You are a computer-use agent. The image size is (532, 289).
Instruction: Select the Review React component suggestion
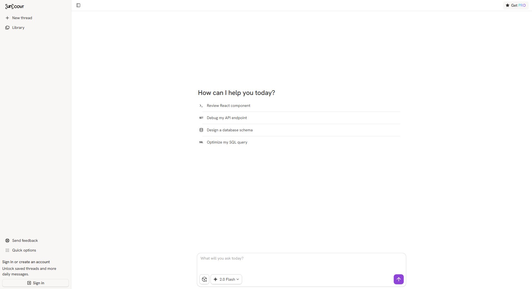228,105
